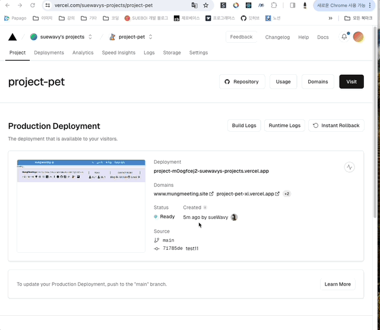Go forward in Chrome
The image size is (380, 330).
click(x=20, y=5)
